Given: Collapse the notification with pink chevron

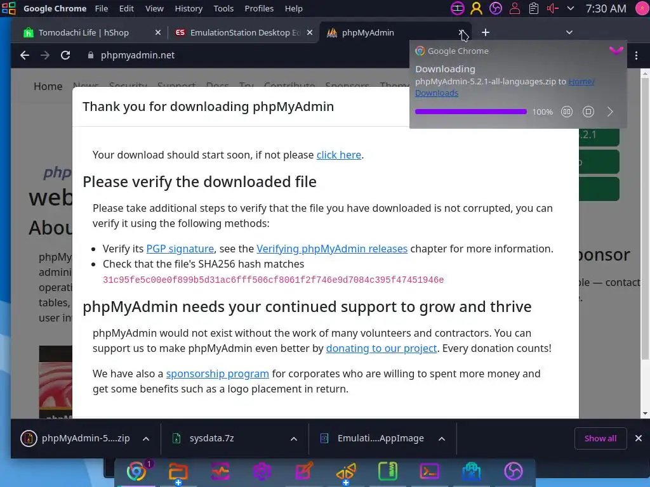Looking at the screenshot, I should coord(616,51).
